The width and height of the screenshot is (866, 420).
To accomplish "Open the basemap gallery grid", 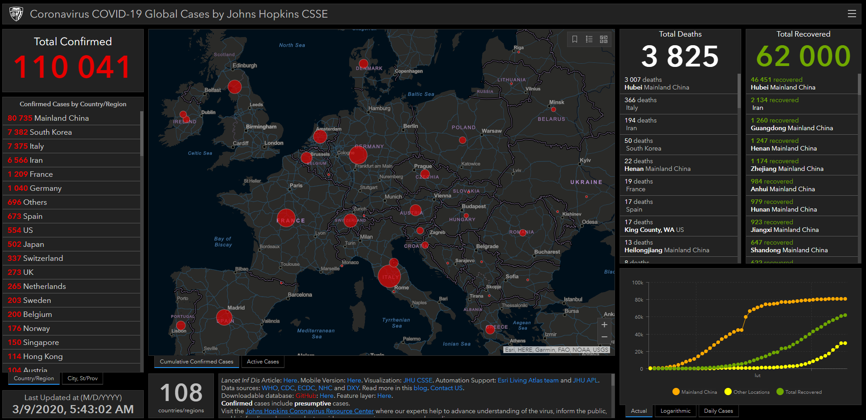I will [x=604, y=39].
